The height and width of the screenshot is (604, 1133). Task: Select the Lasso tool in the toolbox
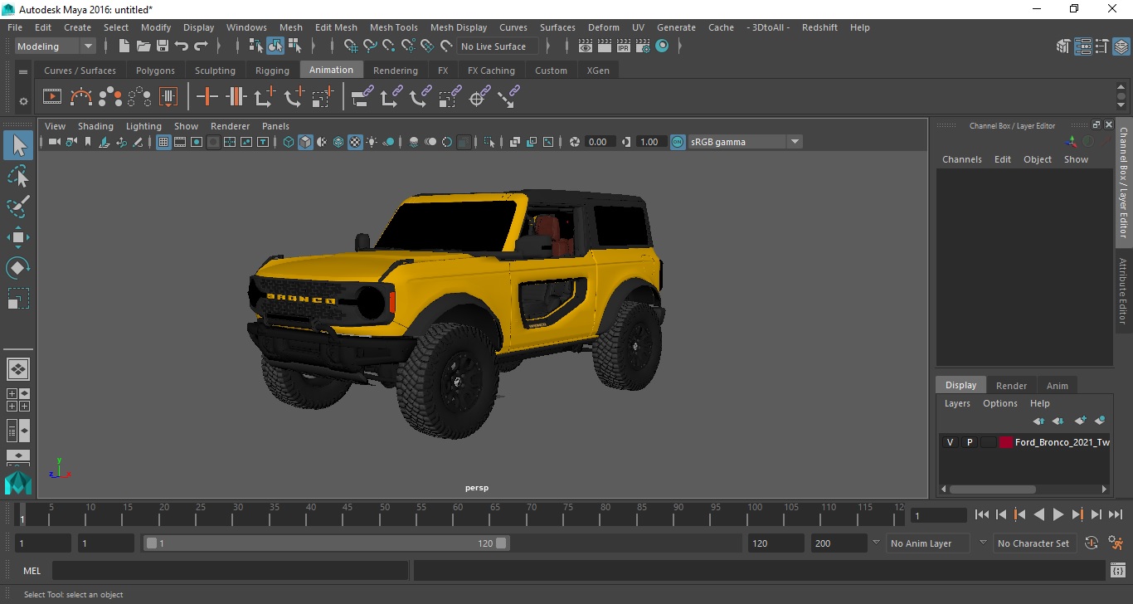click(18, 176)
